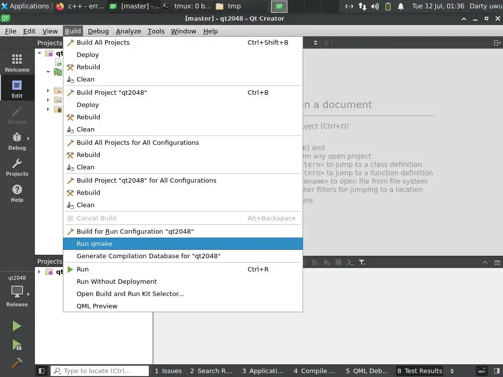
Task: Switch to the tmux terminal taskbar window
Action: pyautogui.click(x=187, y=6)
